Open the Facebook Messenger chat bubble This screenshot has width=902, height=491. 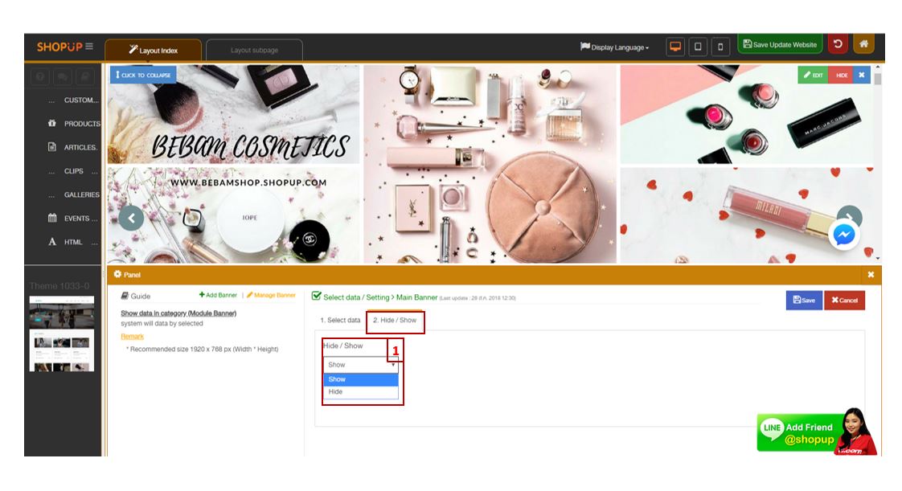pos(844,235)
